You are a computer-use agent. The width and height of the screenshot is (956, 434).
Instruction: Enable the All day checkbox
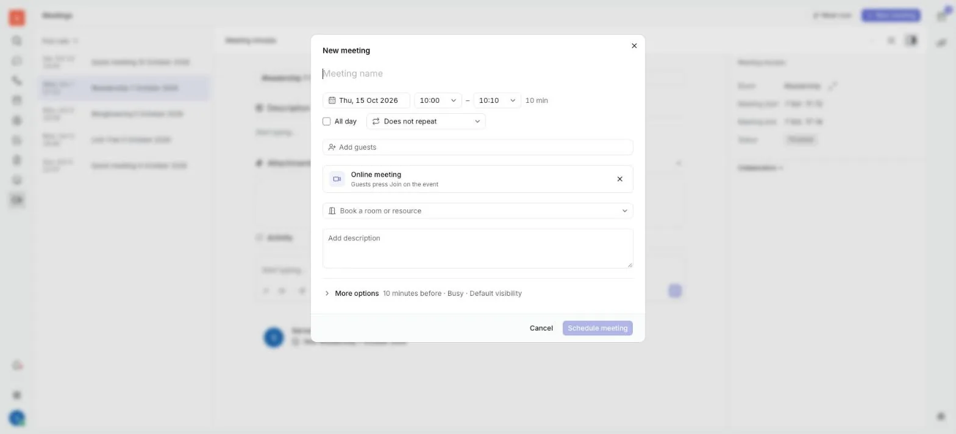click(327, 121)
